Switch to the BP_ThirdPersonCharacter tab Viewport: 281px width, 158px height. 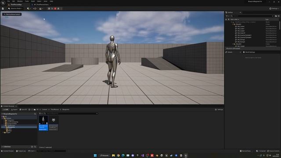pyautogui.click(x=41, y=5)
